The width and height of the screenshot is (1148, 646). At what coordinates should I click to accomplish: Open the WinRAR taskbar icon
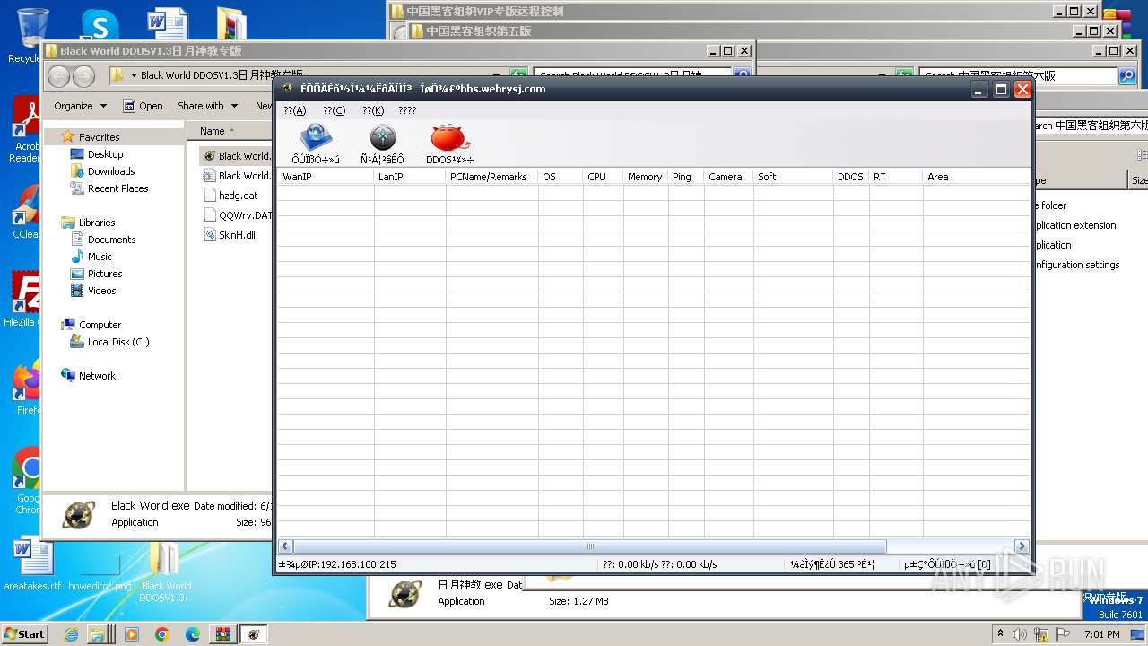[x=222, y=634]
